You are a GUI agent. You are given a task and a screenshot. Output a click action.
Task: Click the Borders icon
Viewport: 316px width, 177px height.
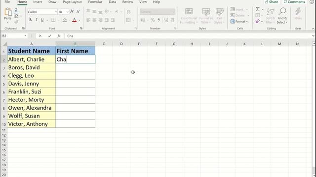[53, 20]
